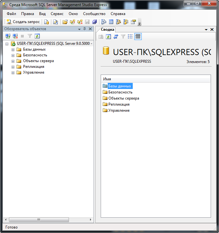Click Connect icon in Object Explorer
219x233 pixels.
8,36
